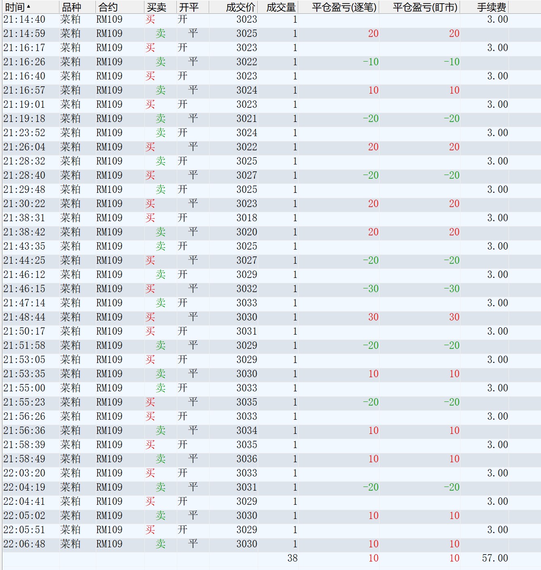Select the time cell 21:55:23
This screenshot has height=570, width=541.
tap(24, 402)
